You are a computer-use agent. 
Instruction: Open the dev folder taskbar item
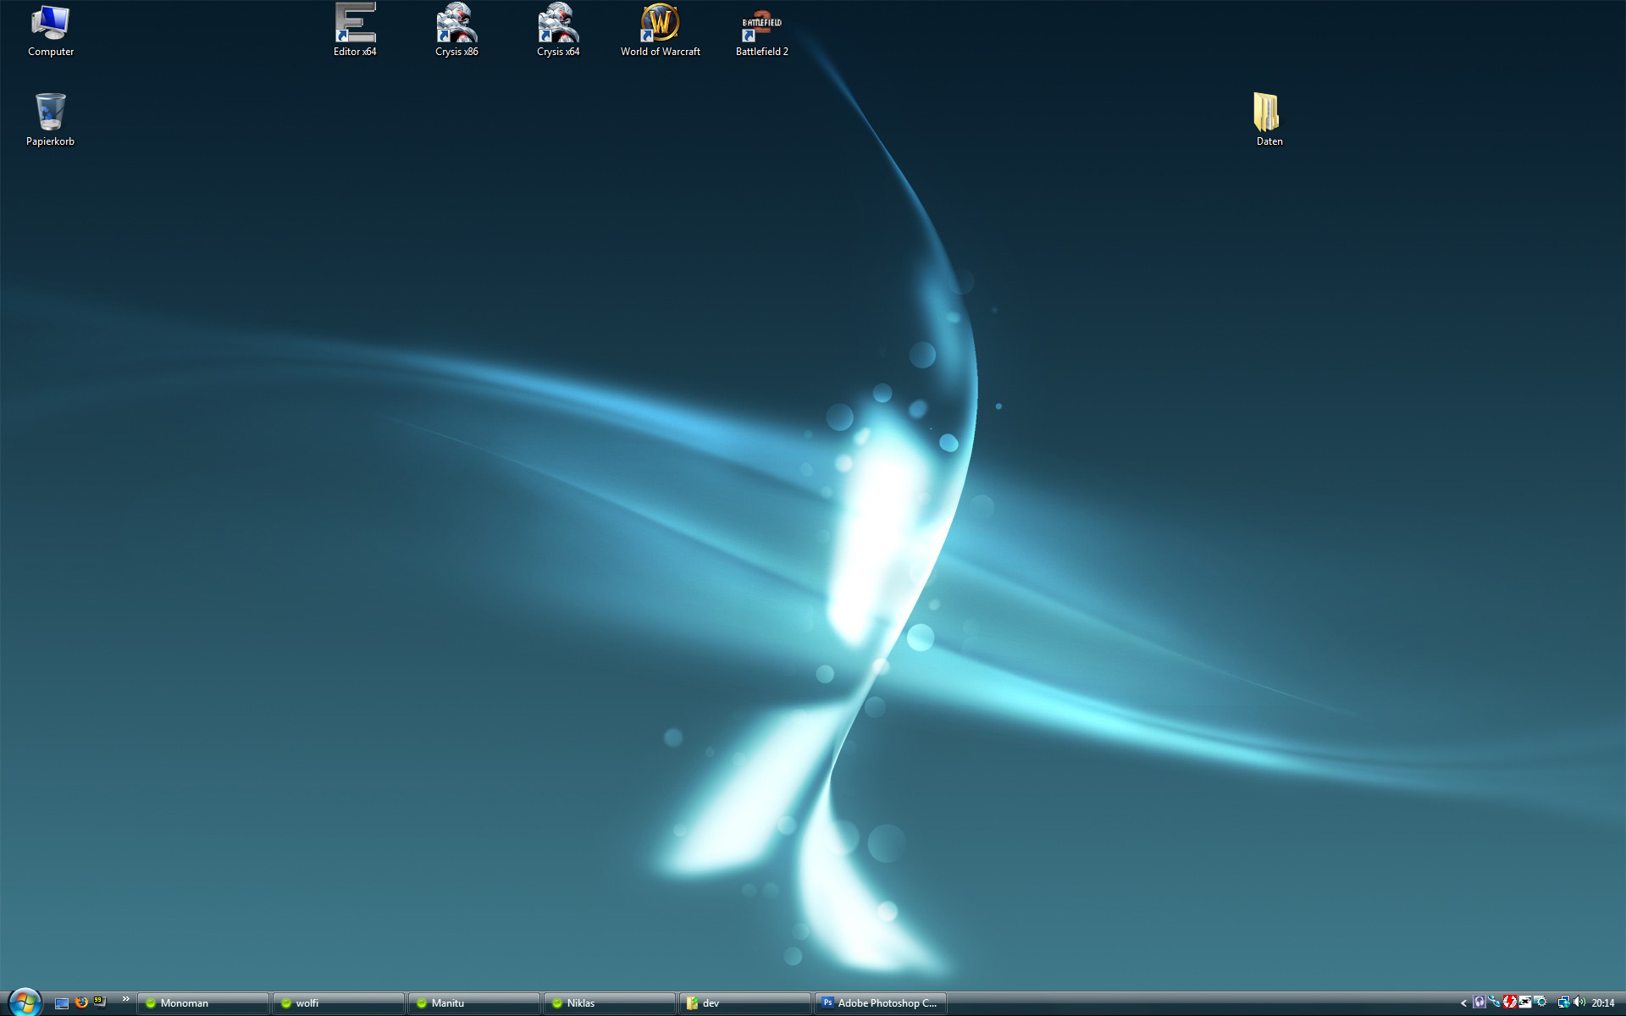tap(745, 1003)
